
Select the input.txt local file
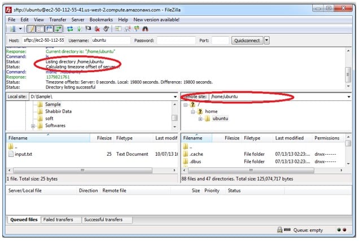pyautogui.click(x=23, y=154)
